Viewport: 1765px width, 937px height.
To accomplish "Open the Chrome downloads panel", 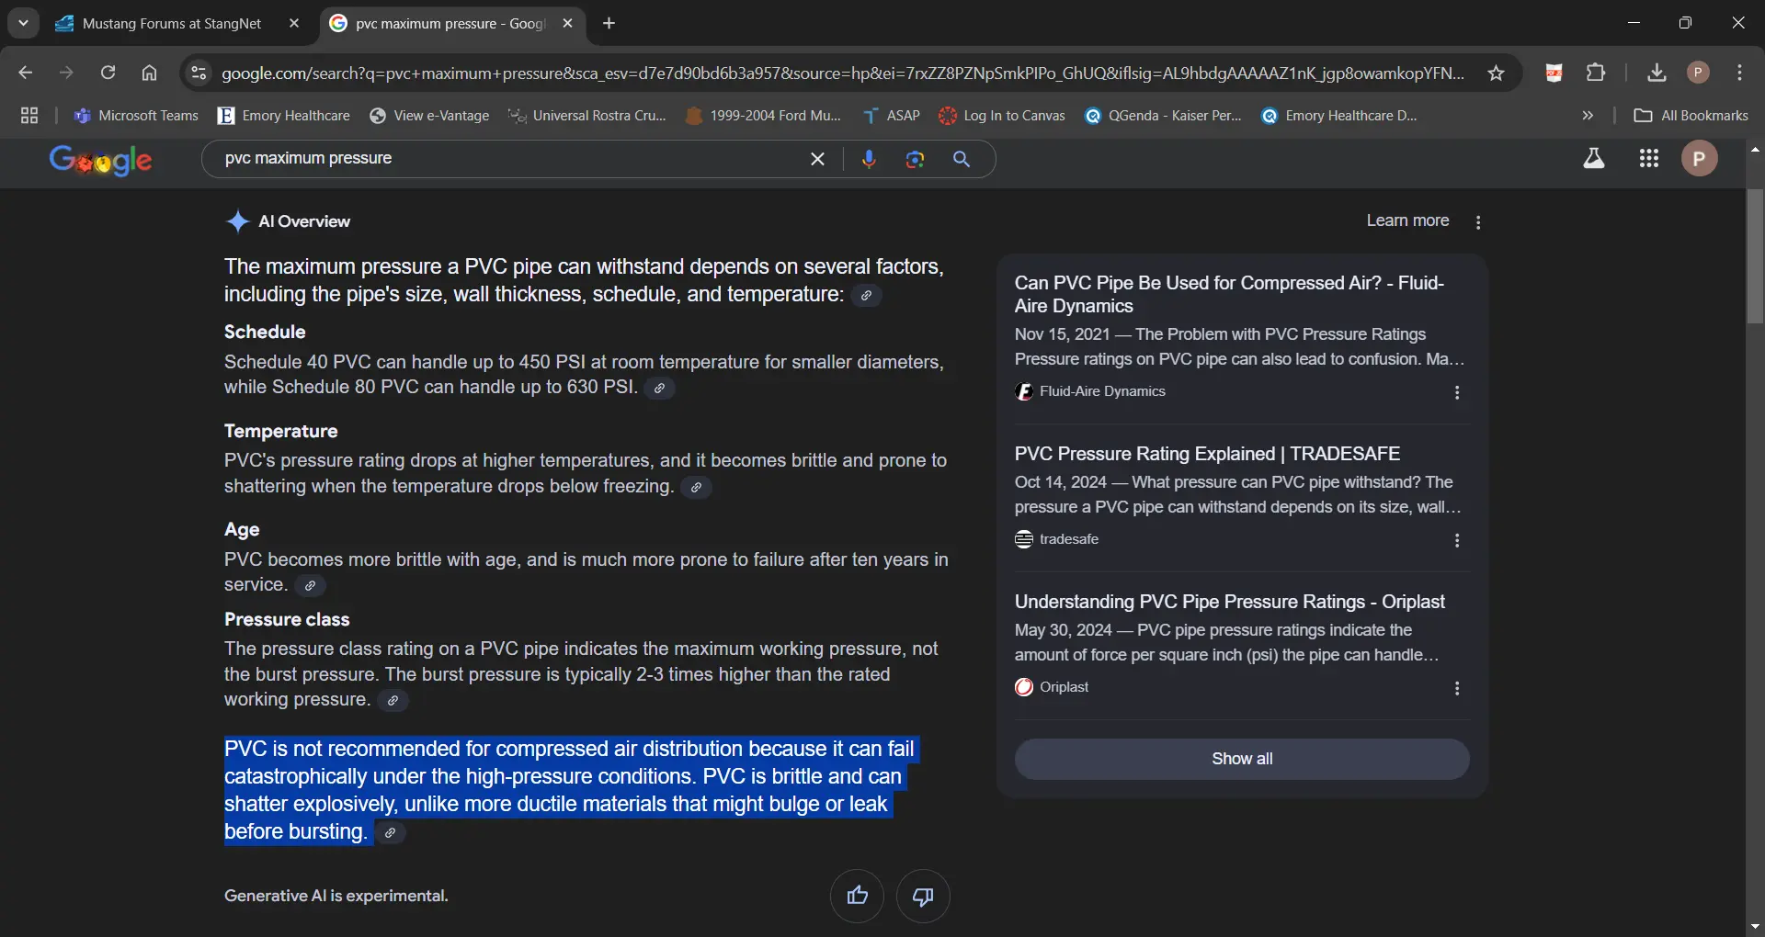I will coord(1657,73).
